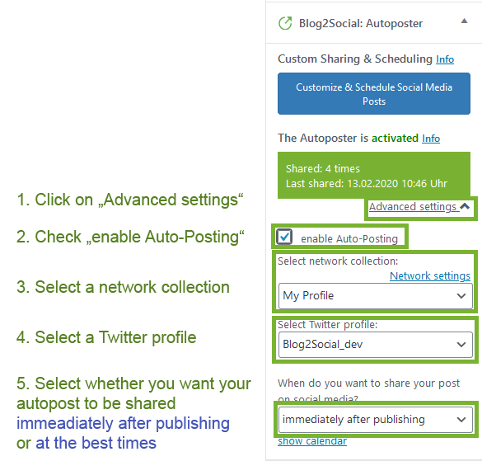Open Info link beside Custom Sharing & Scheduling
Screen dimensions: 482x461
pos(445,59)
